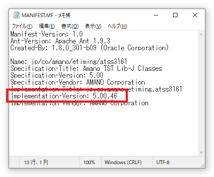Screen dimensions: 214x177
Task: Place cursor in Manifest-Version line
Action: [x=47, y=34]
